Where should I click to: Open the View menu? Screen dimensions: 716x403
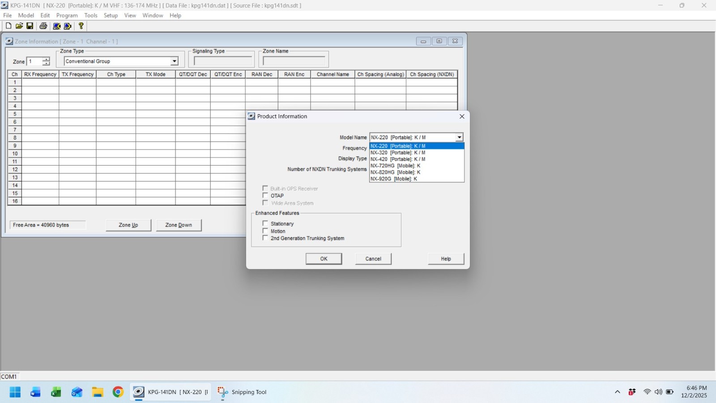coord(130,15)
